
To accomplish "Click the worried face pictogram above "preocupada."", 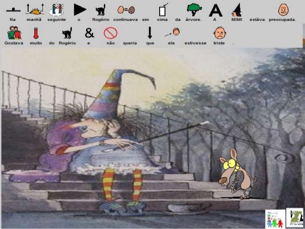I will [283, 10].
